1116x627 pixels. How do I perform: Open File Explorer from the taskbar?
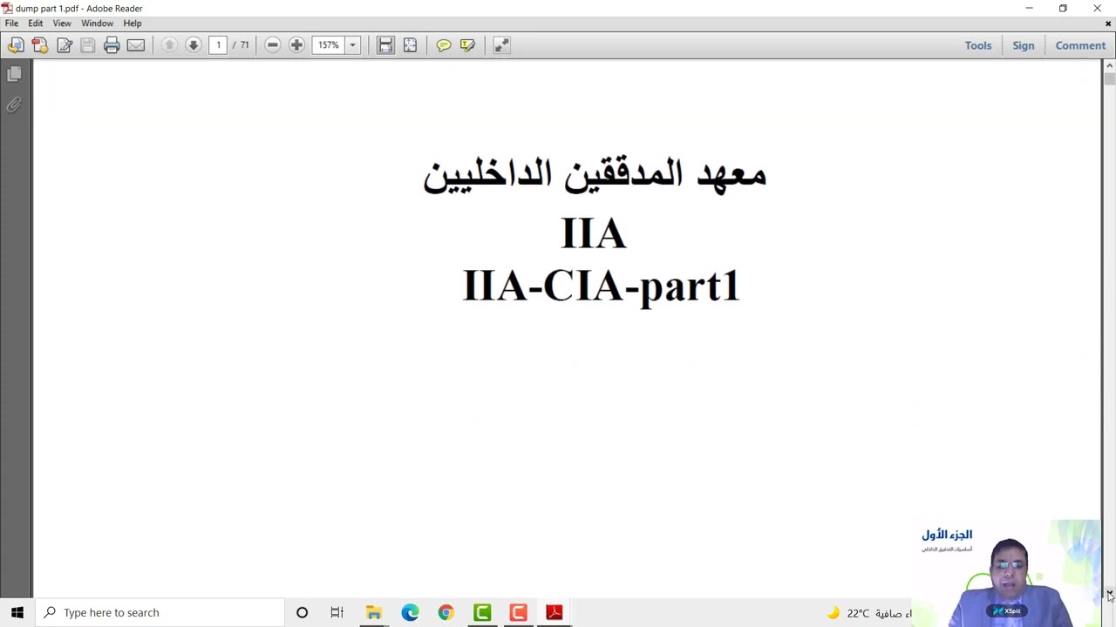click(x=373, y=612)
